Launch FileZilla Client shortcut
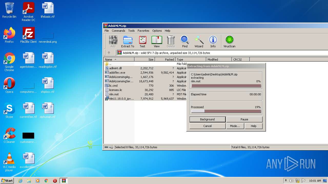This screenshot has height=184, width=328. click(28, 35)
